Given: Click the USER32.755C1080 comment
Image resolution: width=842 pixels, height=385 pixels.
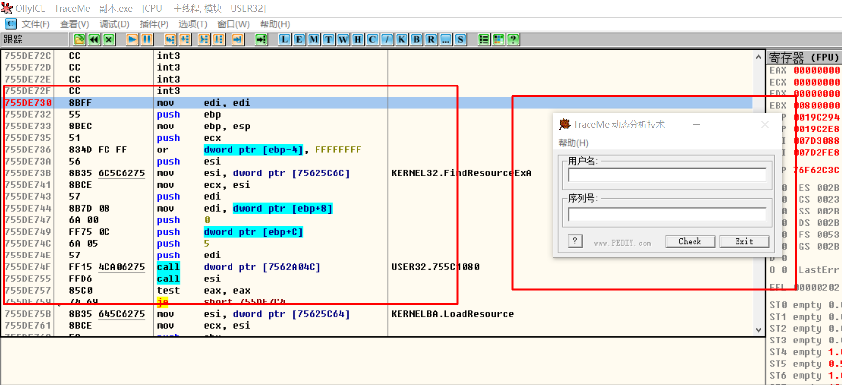Looking at the screenshot, I should coord(435,267).
